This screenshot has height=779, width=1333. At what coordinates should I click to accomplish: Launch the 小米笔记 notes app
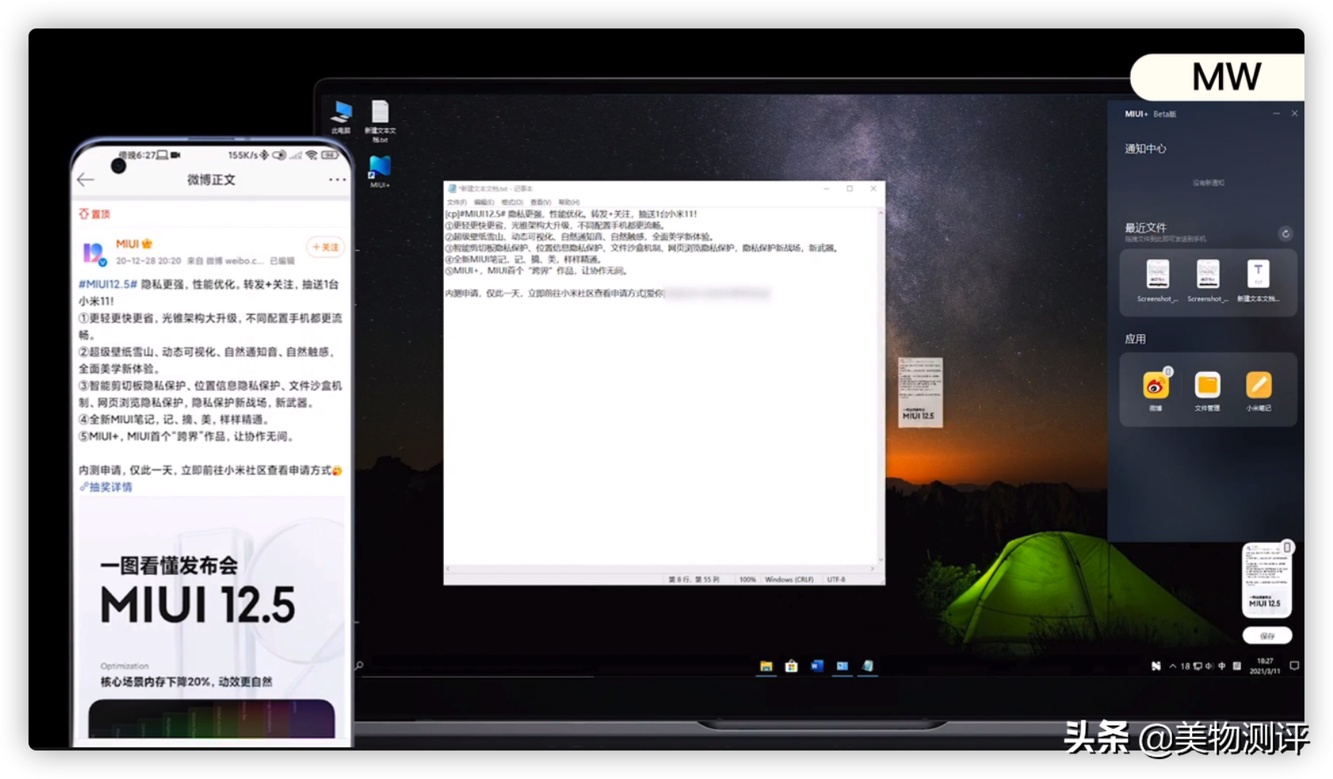pos(1259,389)
